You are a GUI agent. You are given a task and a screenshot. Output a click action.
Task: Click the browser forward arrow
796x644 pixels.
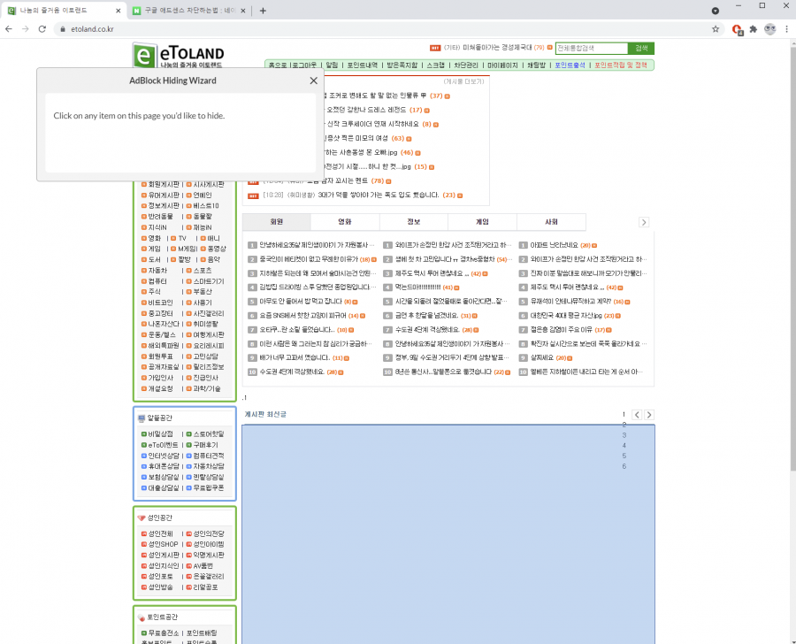(26, 29)
